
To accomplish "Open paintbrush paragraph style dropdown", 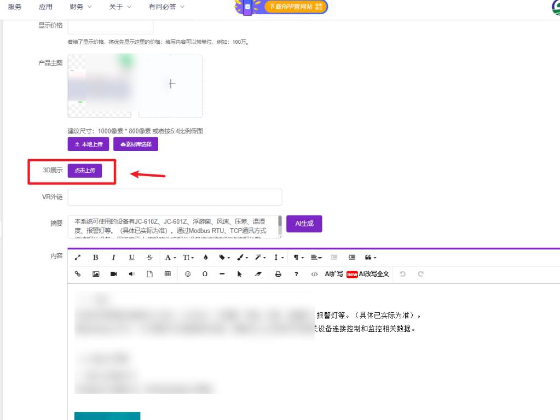I will click(242, 257).
